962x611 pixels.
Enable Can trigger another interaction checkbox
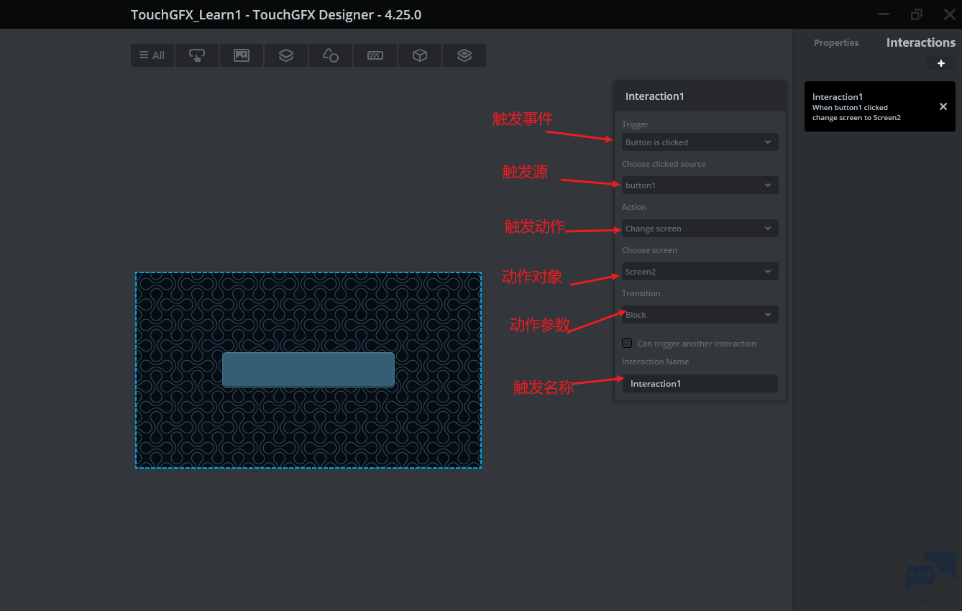627,343
